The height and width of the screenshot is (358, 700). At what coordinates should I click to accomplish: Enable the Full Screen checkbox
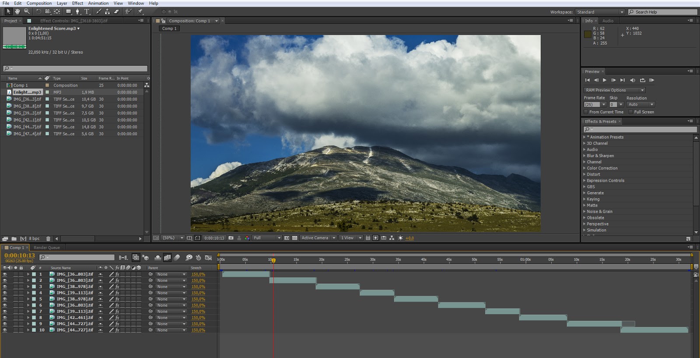tap(631, 112)
